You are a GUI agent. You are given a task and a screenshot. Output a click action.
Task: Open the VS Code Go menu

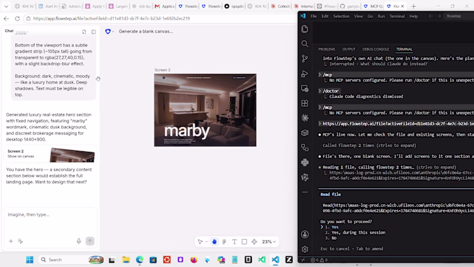point(370,16)
